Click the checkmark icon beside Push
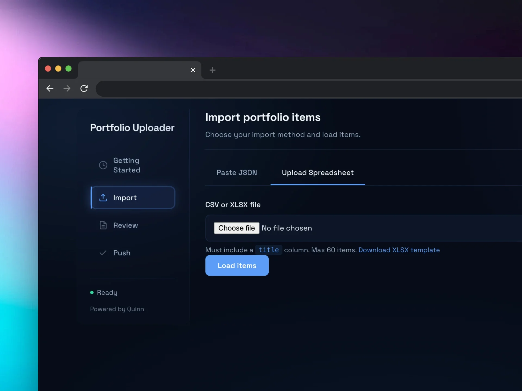Viewport: 522px width, 391px height. 103,253
